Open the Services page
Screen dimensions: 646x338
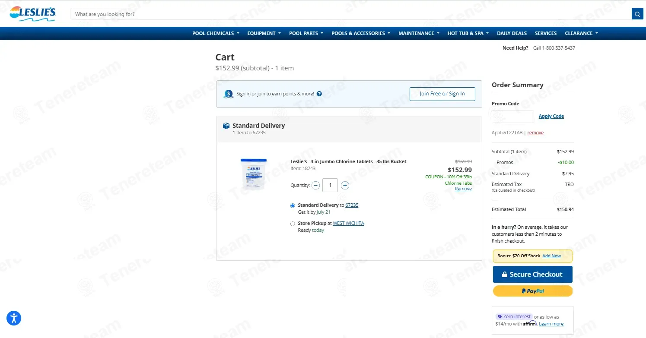(x=546, y=33)
